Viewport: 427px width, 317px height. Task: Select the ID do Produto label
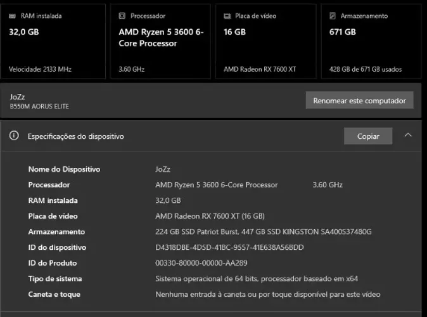click(53, 263)
